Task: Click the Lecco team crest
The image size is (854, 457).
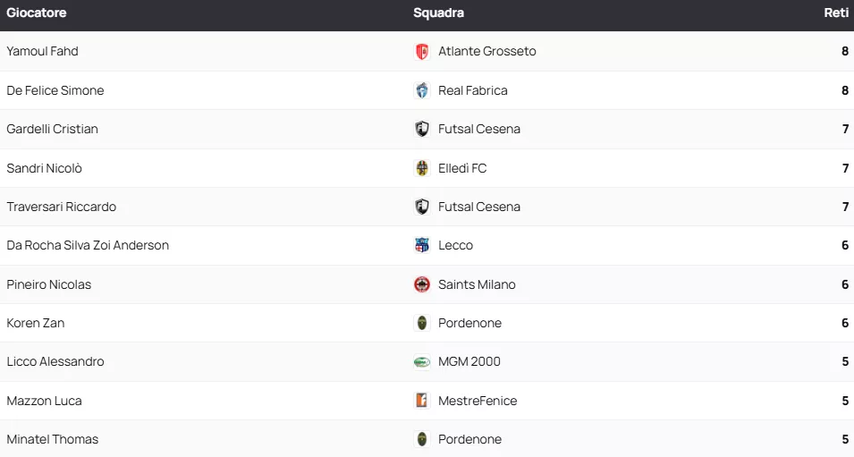Action: [x=422, y=245]
